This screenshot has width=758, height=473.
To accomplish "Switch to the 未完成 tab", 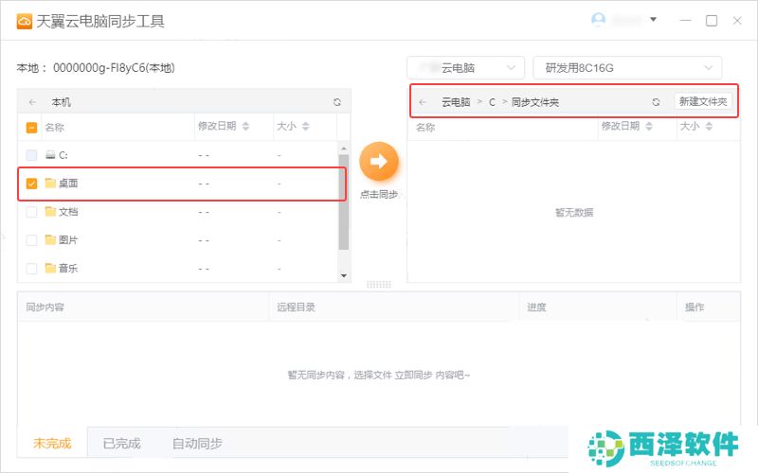I will pos(52,443).
